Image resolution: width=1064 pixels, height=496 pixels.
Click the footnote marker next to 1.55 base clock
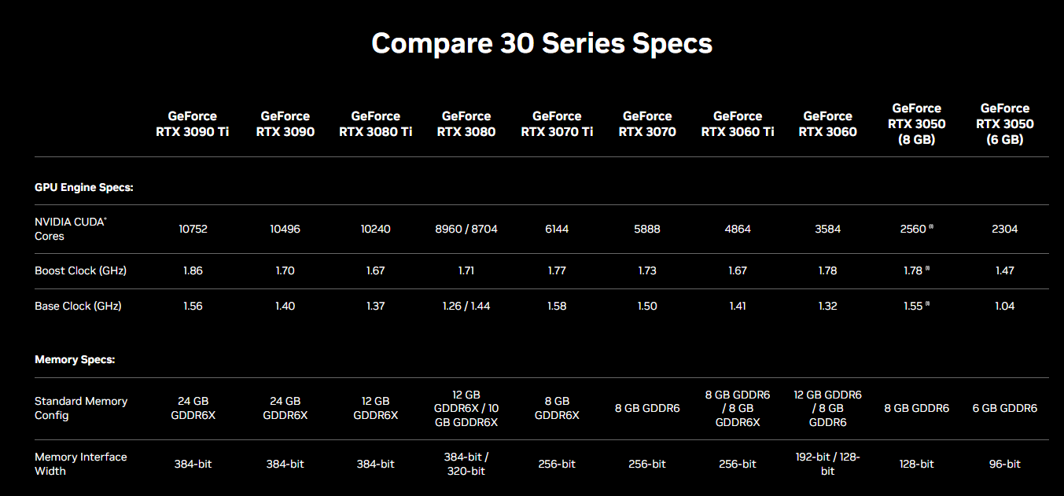click(x=927, y=303)
